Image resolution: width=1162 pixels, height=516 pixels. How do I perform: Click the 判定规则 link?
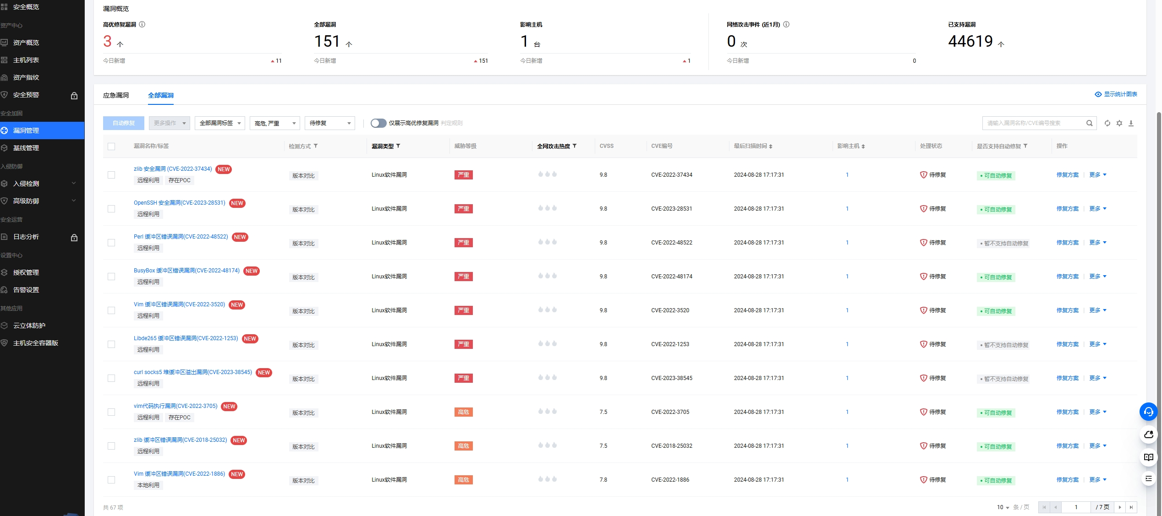tap(452, 123)
